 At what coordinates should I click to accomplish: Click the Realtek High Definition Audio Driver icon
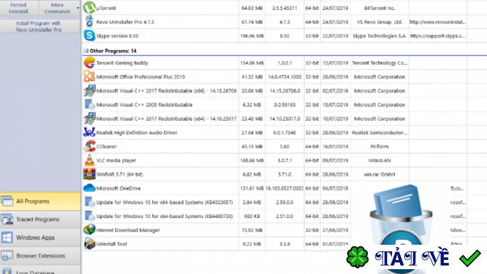point(89,132)
